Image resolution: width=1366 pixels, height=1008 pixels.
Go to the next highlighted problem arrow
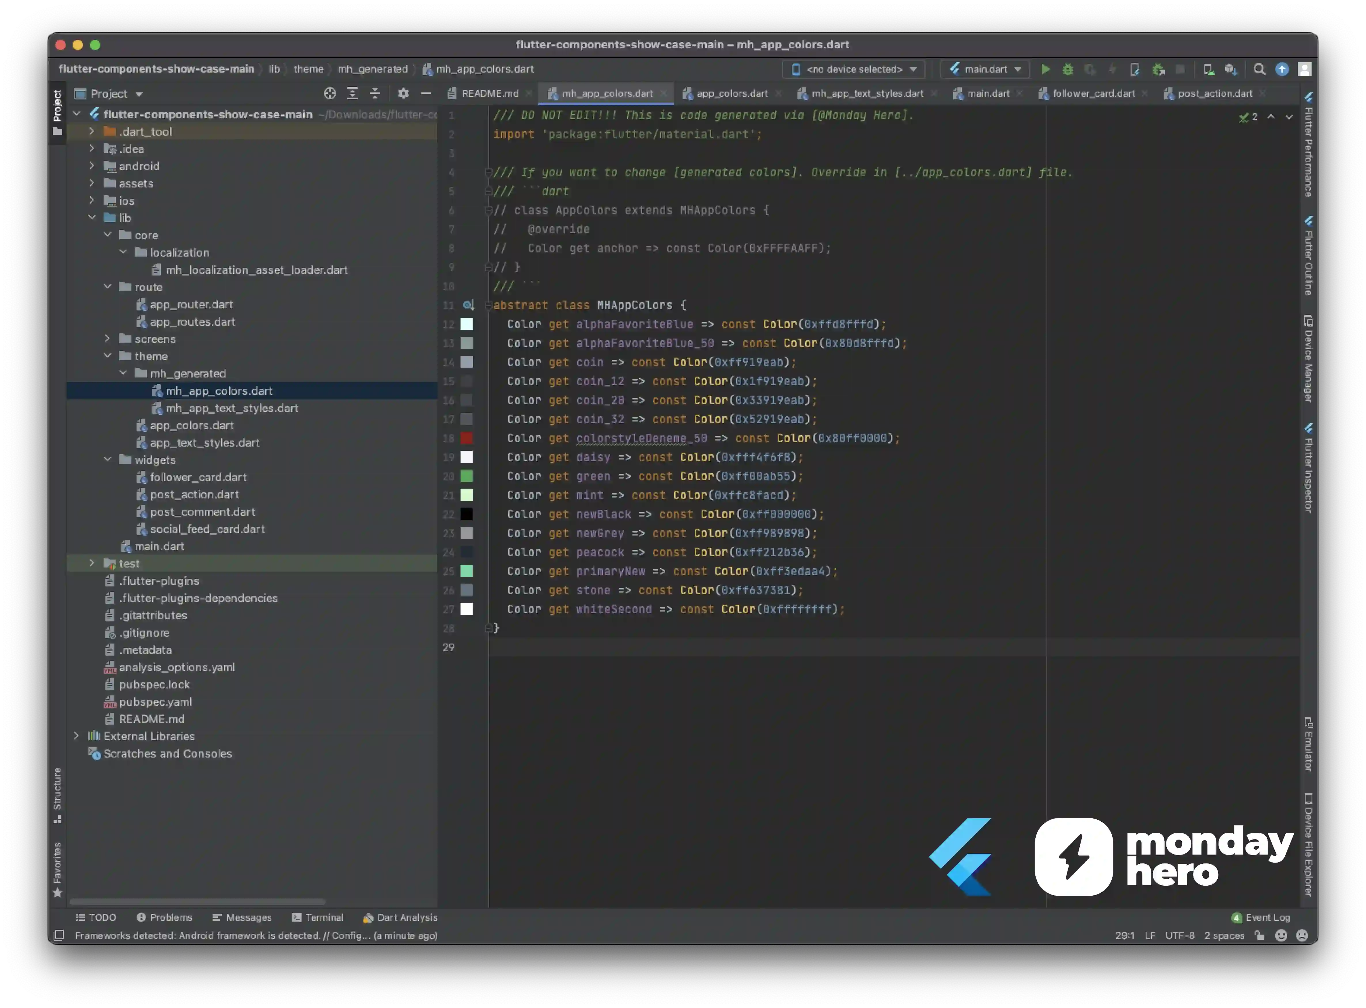click(1289, 117)
